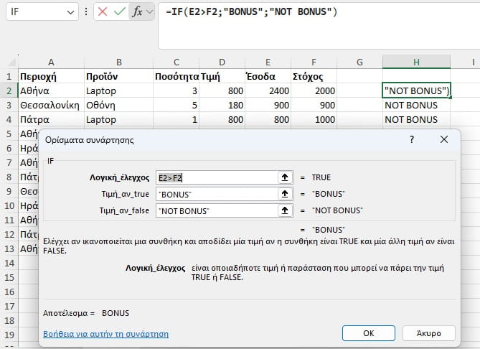480x349 pixels.
Task: Select column H header
Action: click(416, 62)
